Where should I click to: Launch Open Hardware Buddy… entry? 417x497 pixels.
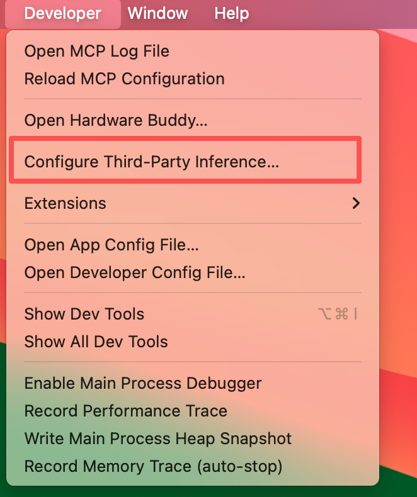pyautogui.click(x=116, y=120)
